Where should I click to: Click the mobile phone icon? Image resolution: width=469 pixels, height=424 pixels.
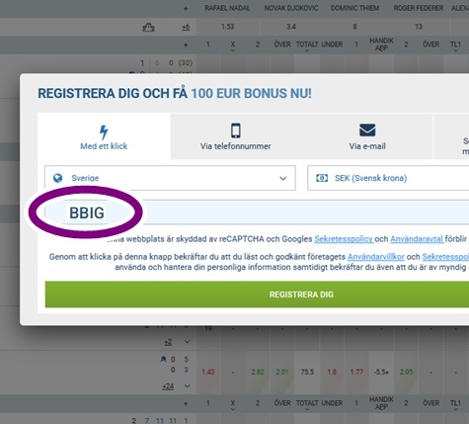click(x=236, y=130)
